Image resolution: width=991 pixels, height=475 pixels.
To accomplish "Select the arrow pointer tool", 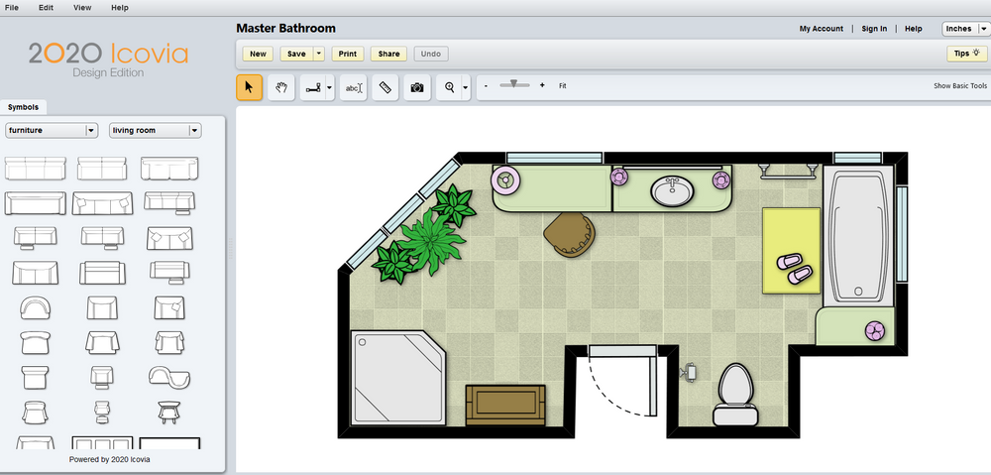I will 249,87.
